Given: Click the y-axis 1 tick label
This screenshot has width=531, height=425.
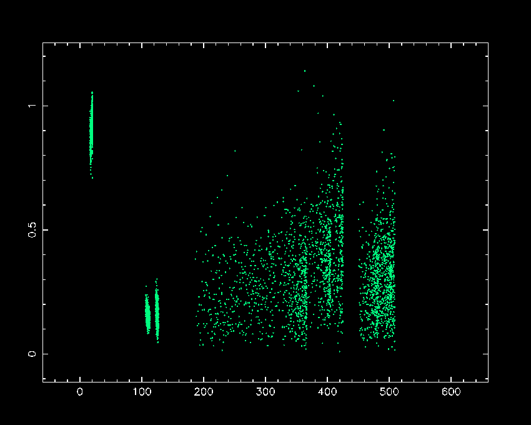Looking at the screenshot, I should tap(32, 106).
